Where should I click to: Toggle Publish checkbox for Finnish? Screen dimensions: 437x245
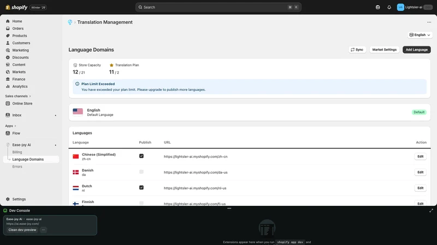point(141,203)
